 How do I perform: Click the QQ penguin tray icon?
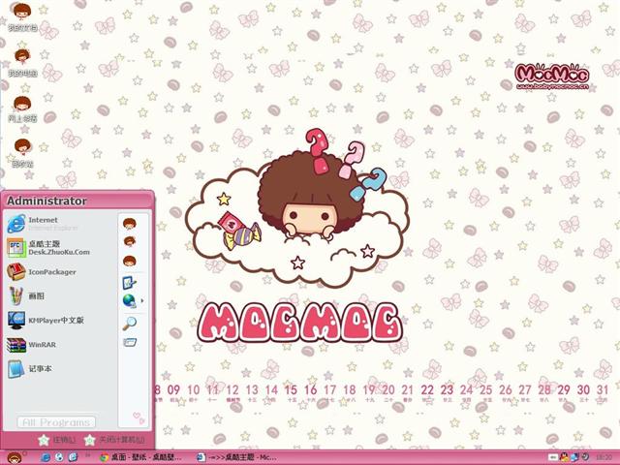(x=564, y=457)
